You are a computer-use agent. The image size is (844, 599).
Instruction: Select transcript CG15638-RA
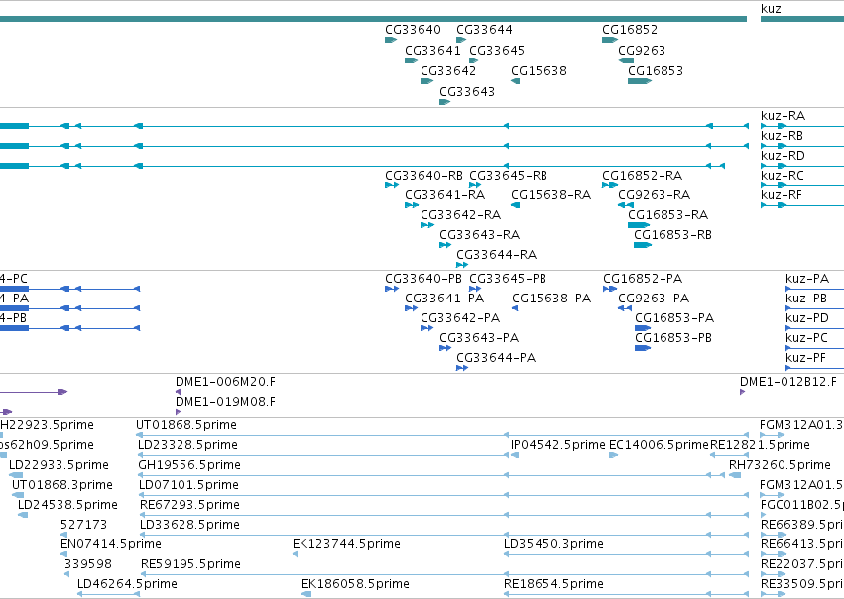coord(551,195)
